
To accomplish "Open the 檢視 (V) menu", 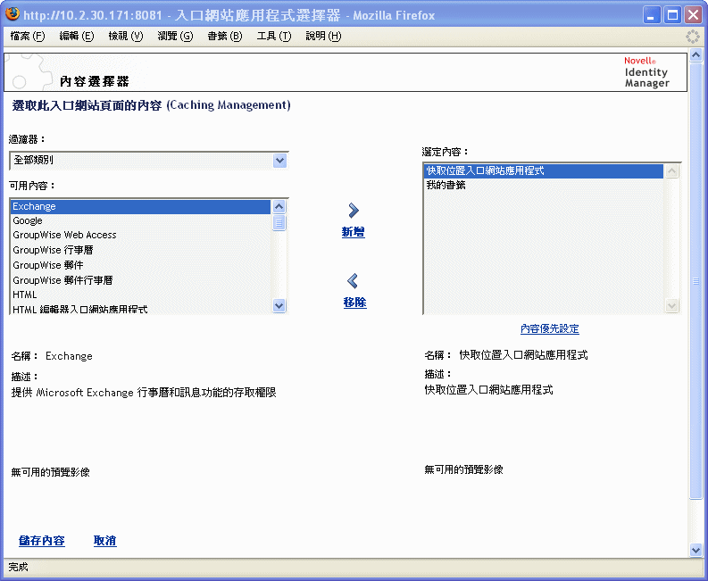I will point(126,36).
